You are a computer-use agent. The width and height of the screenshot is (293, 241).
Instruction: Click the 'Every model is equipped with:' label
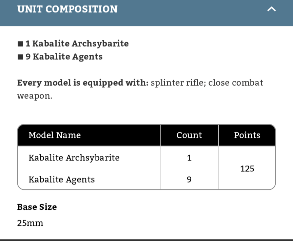pyautogui.click(x=83, y=83)
